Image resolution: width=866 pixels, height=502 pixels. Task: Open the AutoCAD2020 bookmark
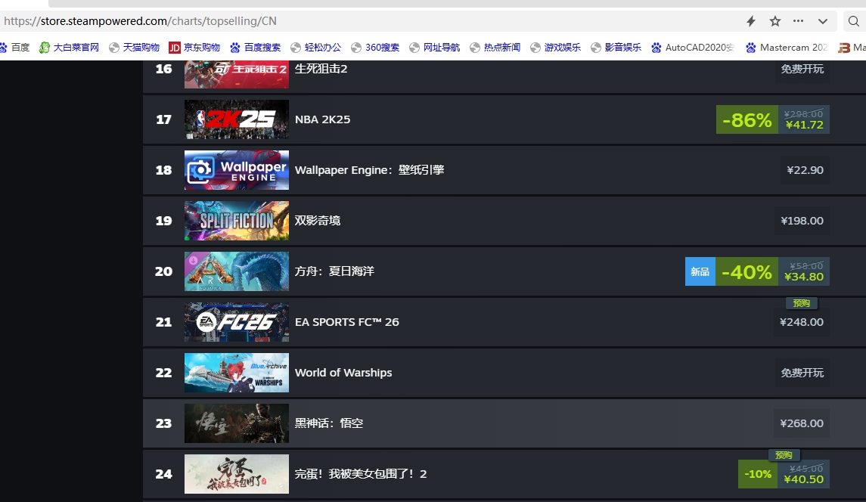(x=693, y=48)
